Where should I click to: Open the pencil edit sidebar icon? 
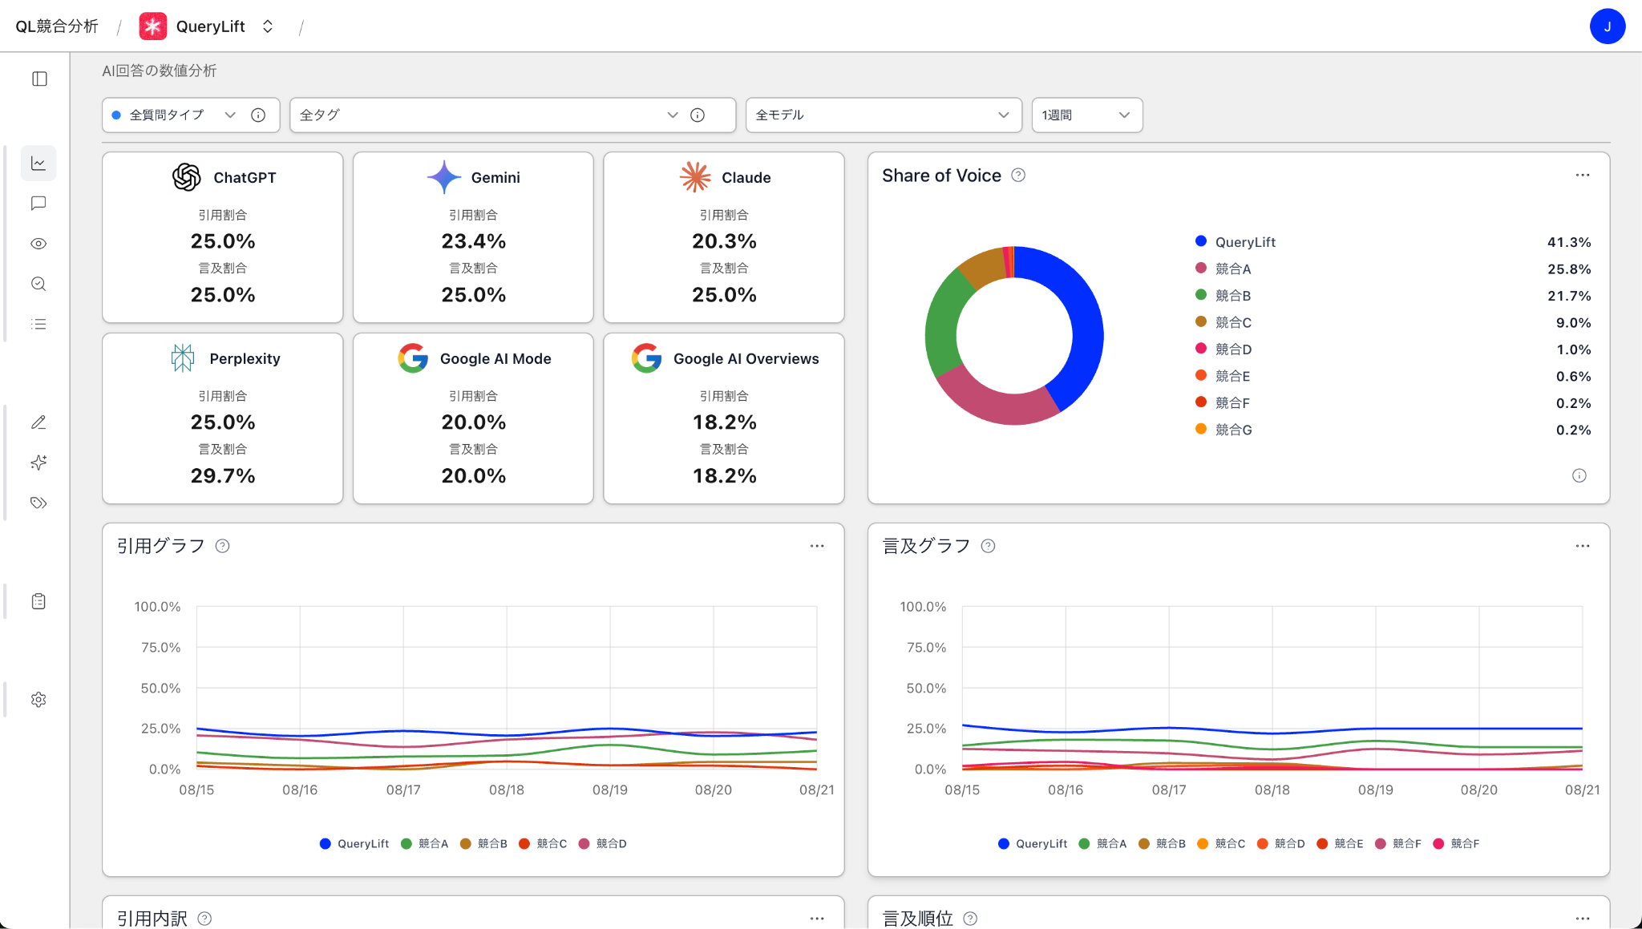38,422
